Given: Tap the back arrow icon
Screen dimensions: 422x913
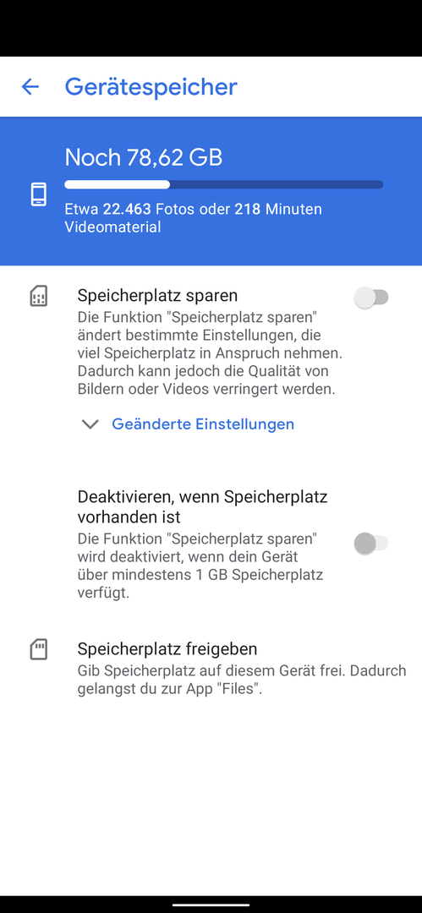Looking at the screenshot, I should (30, 87).
